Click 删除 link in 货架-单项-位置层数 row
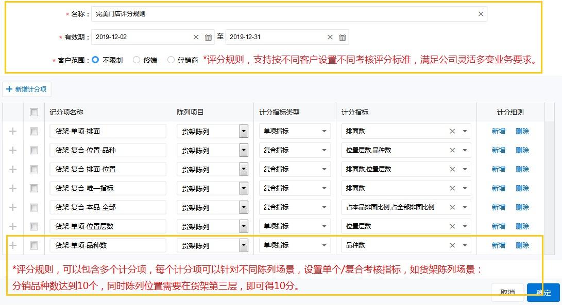 (522, 226)
